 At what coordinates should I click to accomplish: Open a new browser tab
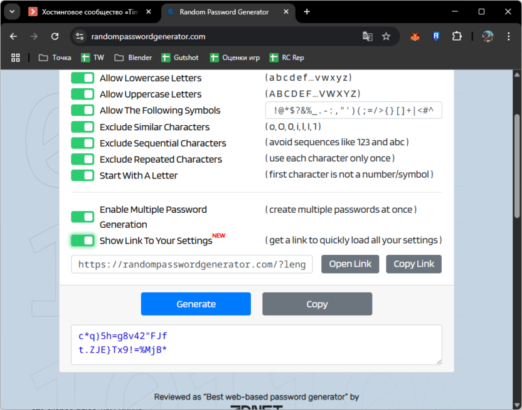coord(307,12)
